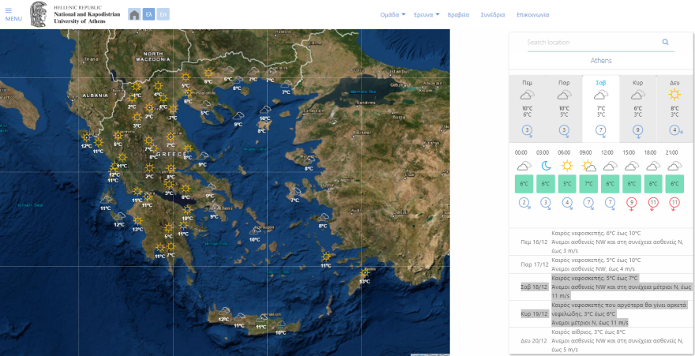Viewport: 695px width, 356px height.
Task: Click the wind speed 3 indicator under Πεμ
Action: (x=528, y=131)
